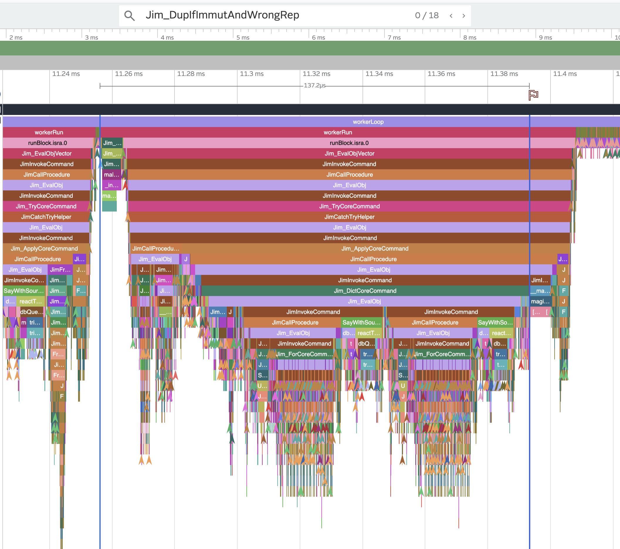Select the 11.38 ms time label
The image size is (620, 549).
[504, 74]
